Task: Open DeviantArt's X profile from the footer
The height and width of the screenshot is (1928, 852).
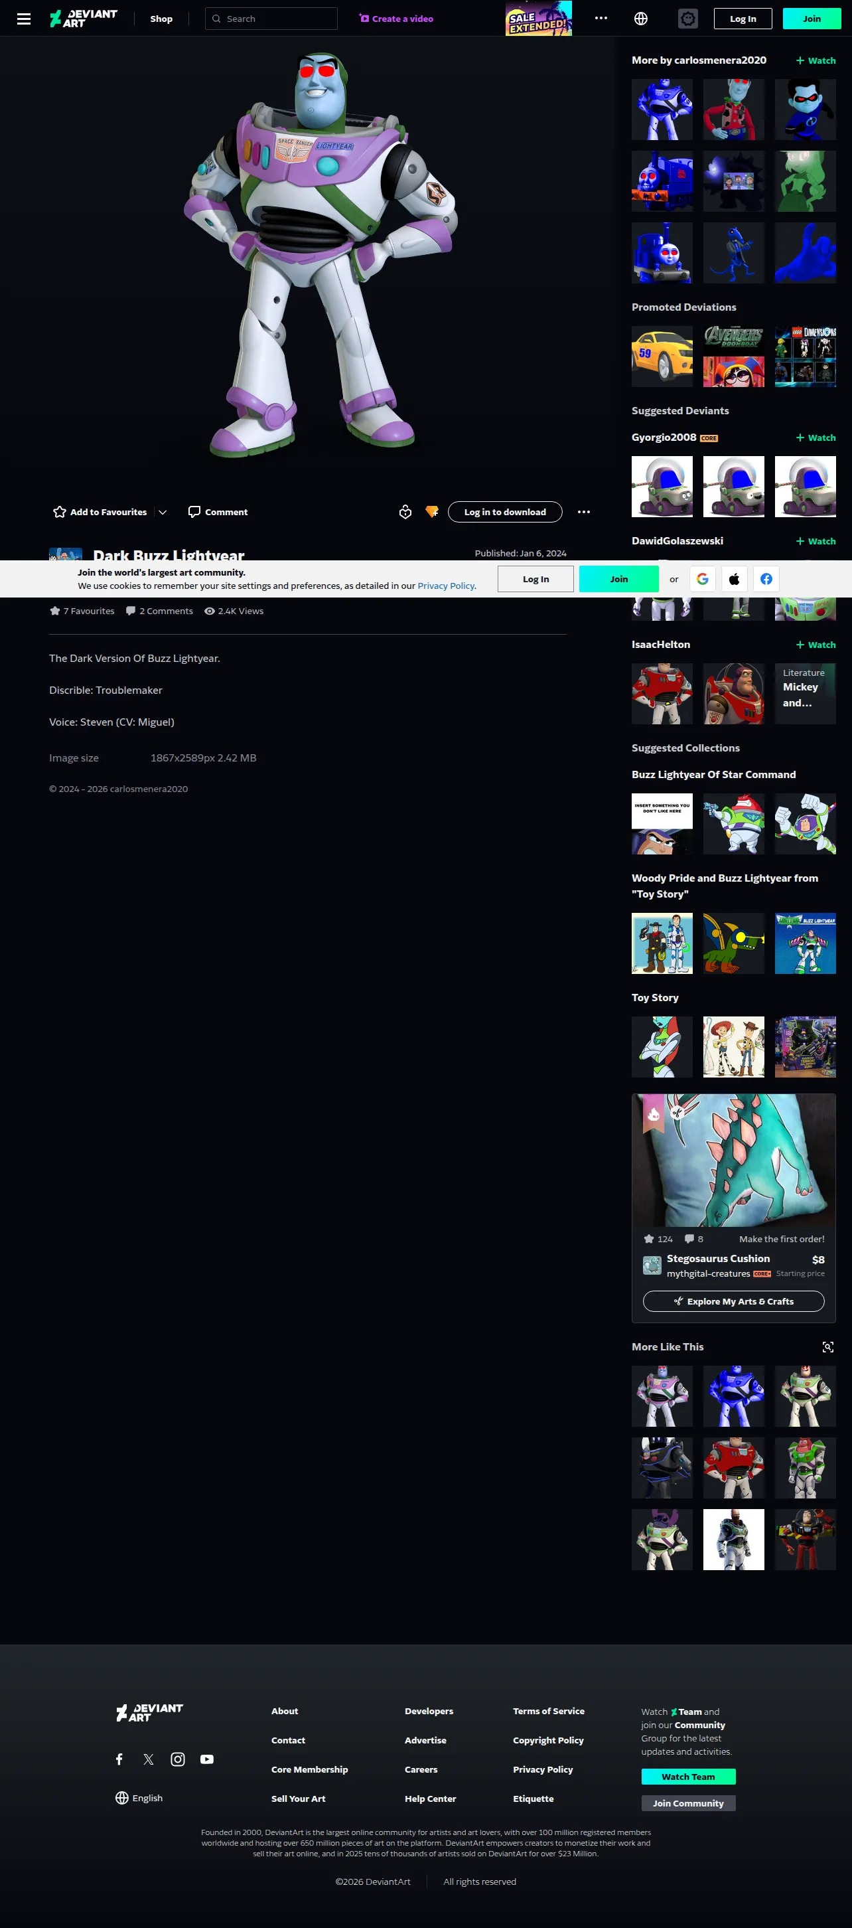Action: [148, 1759]
